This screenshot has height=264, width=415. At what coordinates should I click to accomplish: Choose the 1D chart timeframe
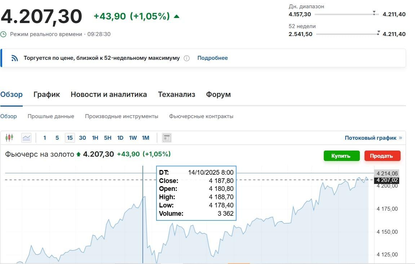click(x=120, y=138)
